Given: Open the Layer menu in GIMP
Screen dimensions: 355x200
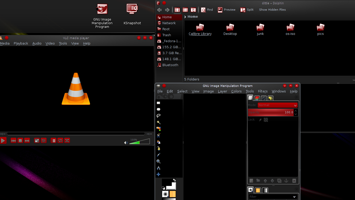Looking at the screenshot, I should 222,91.
